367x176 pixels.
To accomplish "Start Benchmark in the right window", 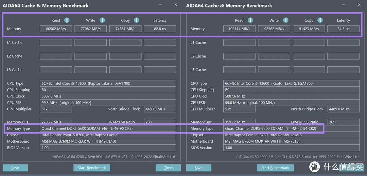I will click(x=275, y=168).
